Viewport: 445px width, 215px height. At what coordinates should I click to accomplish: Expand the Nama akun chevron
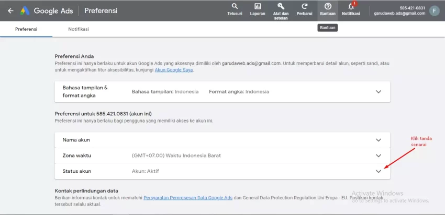coord(379,140)
